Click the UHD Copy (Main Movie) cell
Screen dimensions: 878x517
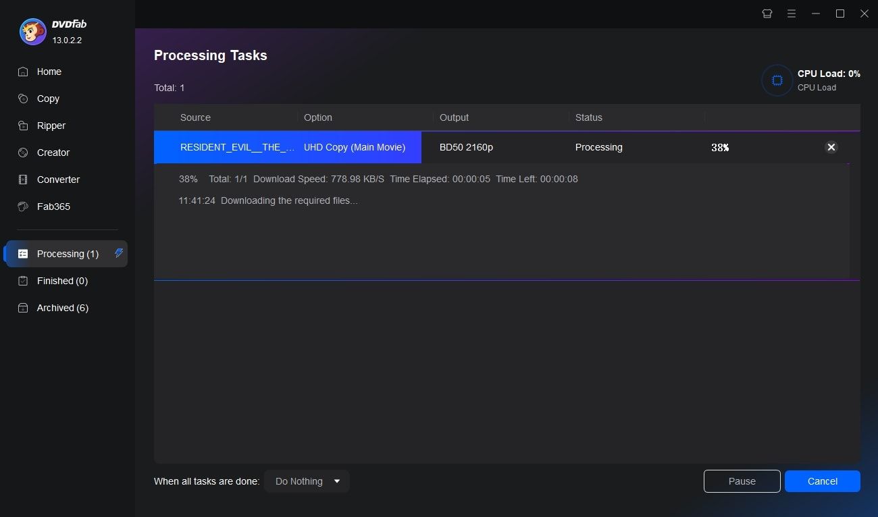click(x=355, y=147)
